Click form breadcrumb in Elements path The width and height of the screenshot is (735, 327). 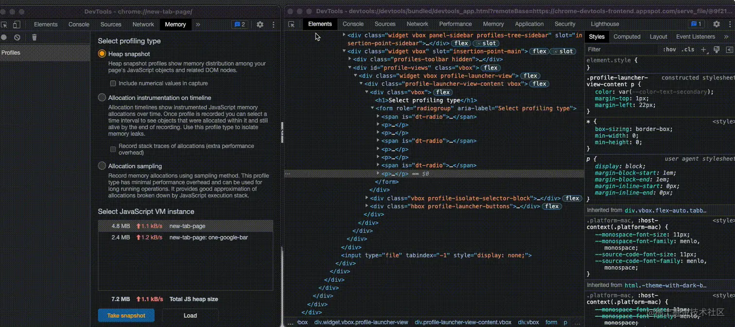551,322
